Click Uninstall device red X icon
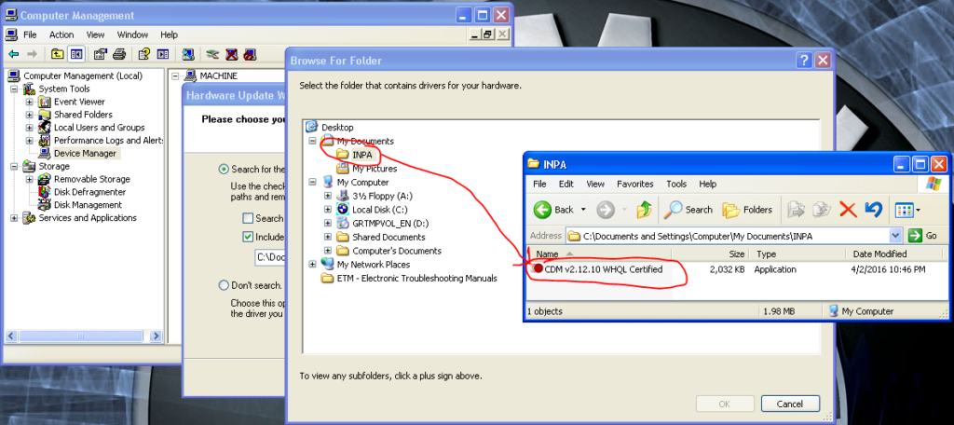 231,54
